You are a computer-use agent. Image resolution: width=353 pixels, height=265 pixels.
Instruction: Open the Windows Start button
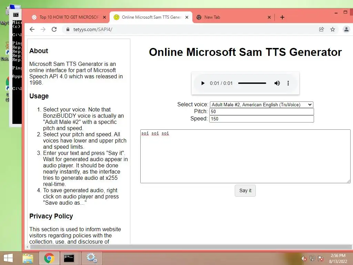(8, 258)
